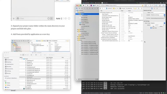Open the Auto selector dropdown in article screenshot

pos(59,19)
